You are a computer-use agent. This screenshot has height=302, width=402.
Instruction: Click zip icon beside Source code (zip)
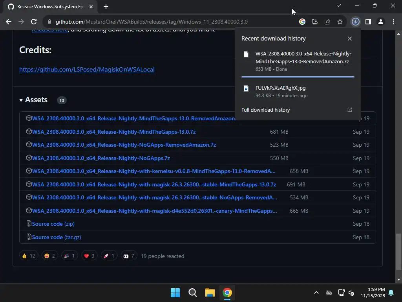point(29,224)
